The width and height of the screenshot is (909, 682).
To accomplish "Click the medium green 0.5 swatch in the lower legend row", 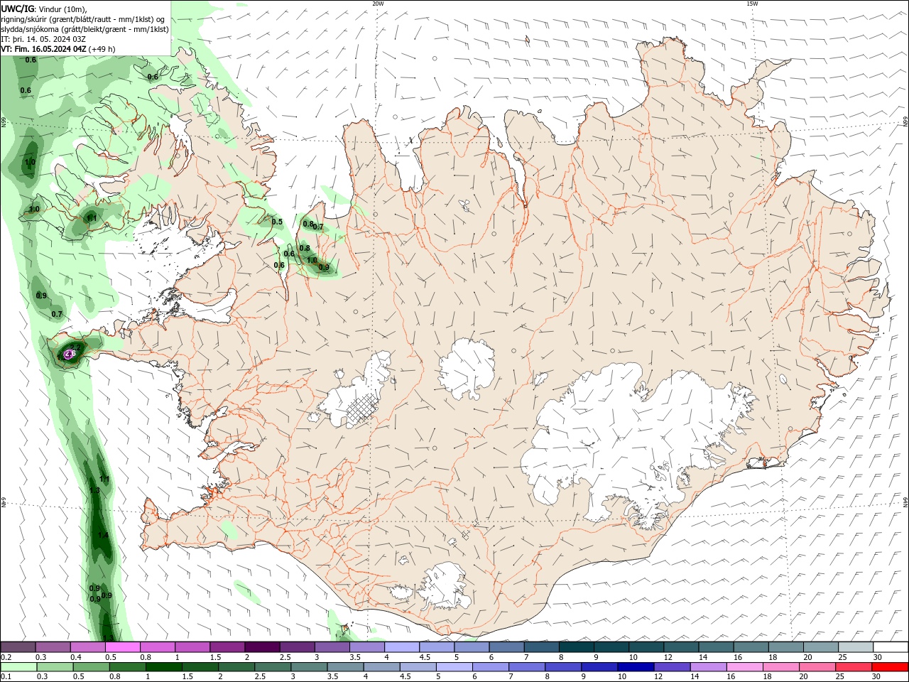I will tap(92, 667).
